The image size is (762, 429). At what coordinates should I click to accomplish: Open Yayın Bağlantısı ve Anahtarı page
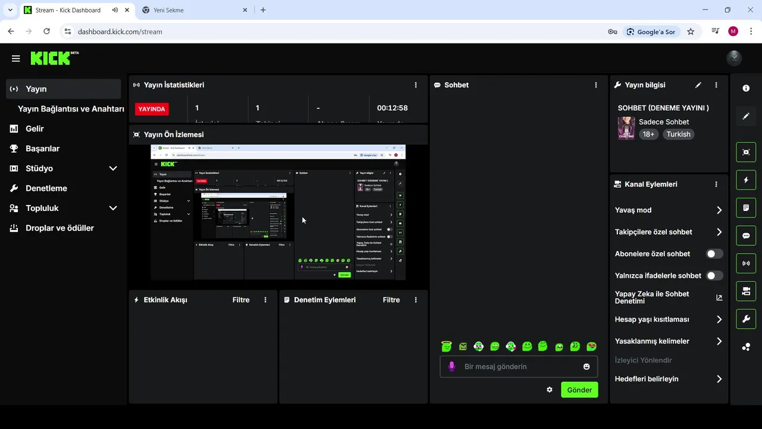coord(71,109)
